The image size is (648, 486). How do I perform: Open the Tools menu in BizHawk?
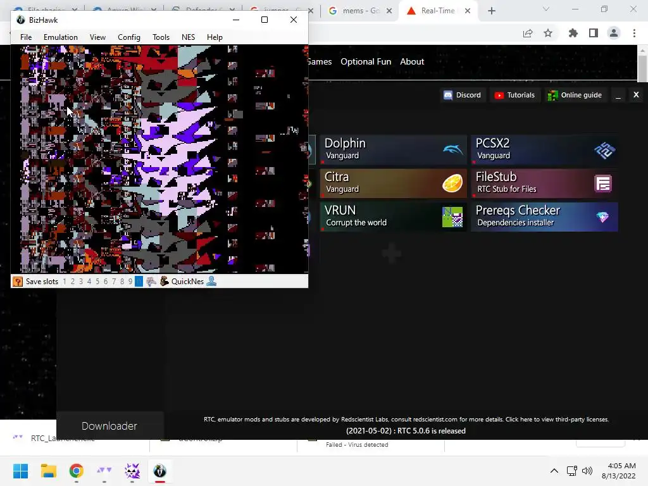161,37
